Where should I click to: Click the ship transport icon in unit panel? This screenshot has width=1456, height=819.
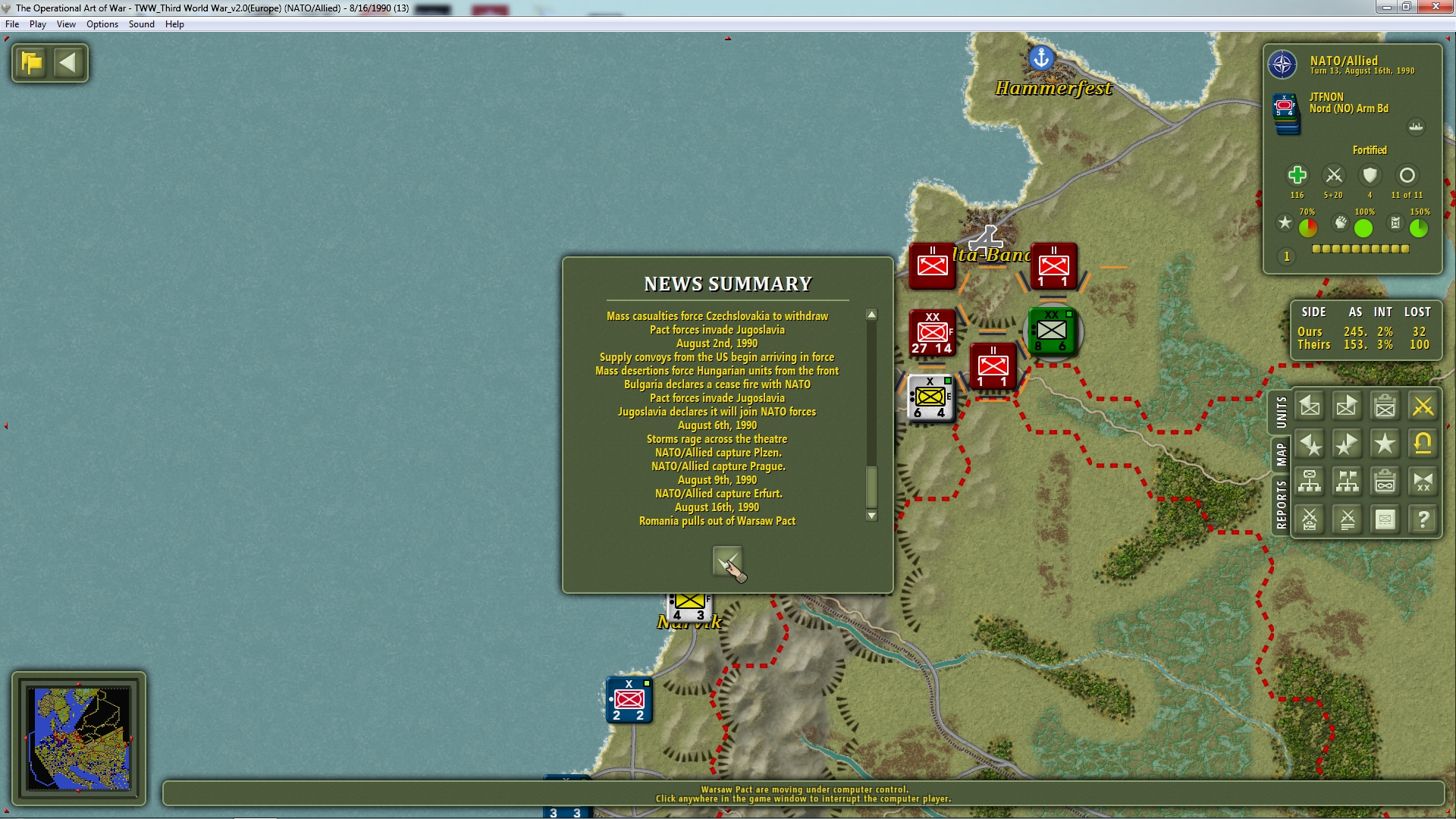(x=1416, y=127)
